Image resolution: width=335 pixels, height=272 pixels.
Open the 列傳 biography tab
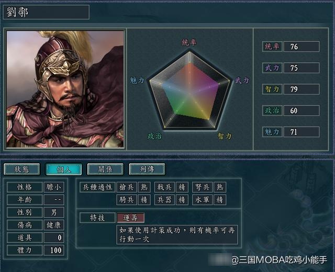[x=147, y=169]
